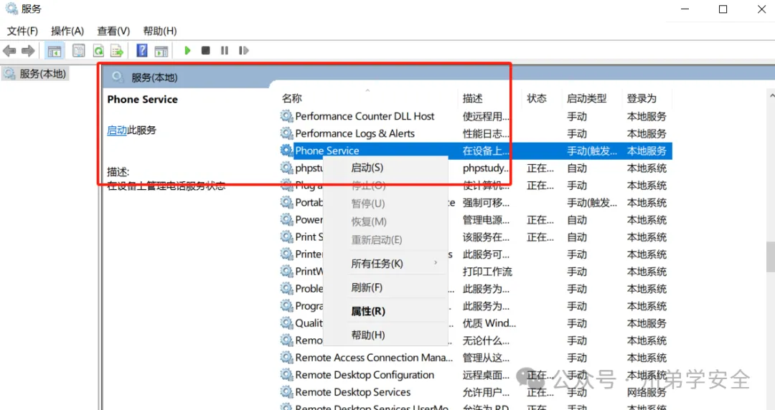Select the Performance Counter DLL Host service
The width and height of the screenshot is (775, 410).
365,116
